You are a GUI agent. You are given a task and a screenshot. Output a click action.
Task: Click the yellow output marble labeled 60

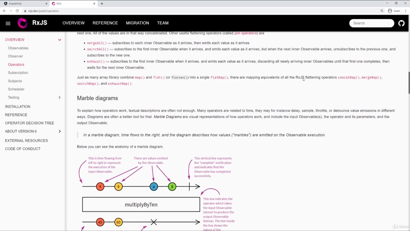click(119, 222)
